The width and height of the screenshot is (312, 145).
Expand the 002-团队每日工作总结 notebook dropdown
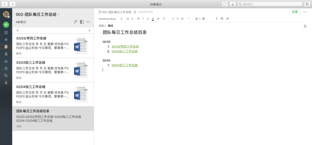tap(59, 14)
